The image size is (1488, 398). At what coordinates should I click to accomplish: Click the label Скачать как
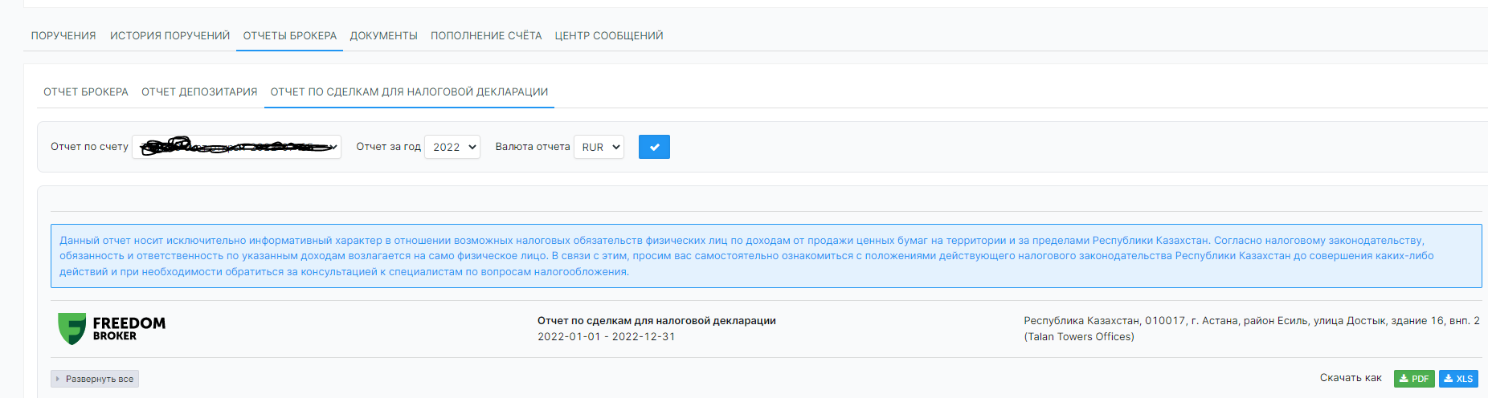[x=1351, y=378]
